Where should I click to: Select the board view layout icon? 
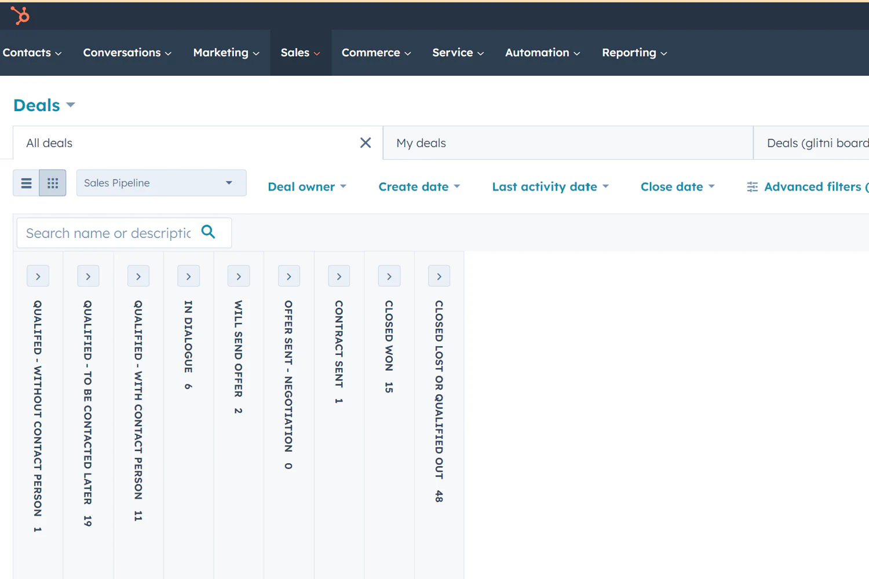point(52,182)
